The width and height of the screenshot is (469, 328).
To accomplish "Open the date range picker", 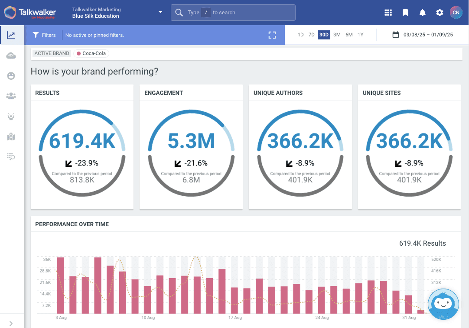I will tap(423, 35).
